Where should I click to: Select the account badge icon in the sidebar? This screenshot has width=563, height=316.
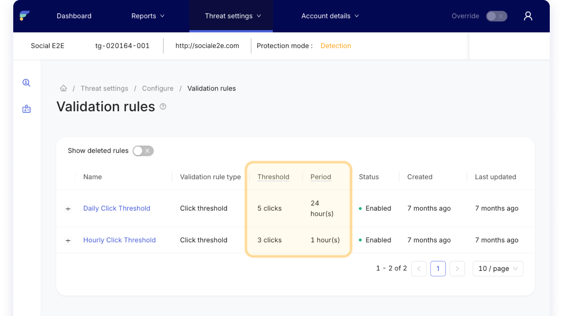pyautogui.click(x=26, y=109)
